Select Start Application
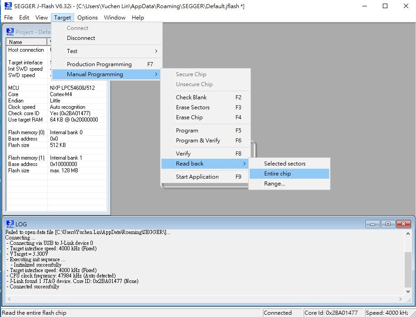 click(x=205, y=177)
